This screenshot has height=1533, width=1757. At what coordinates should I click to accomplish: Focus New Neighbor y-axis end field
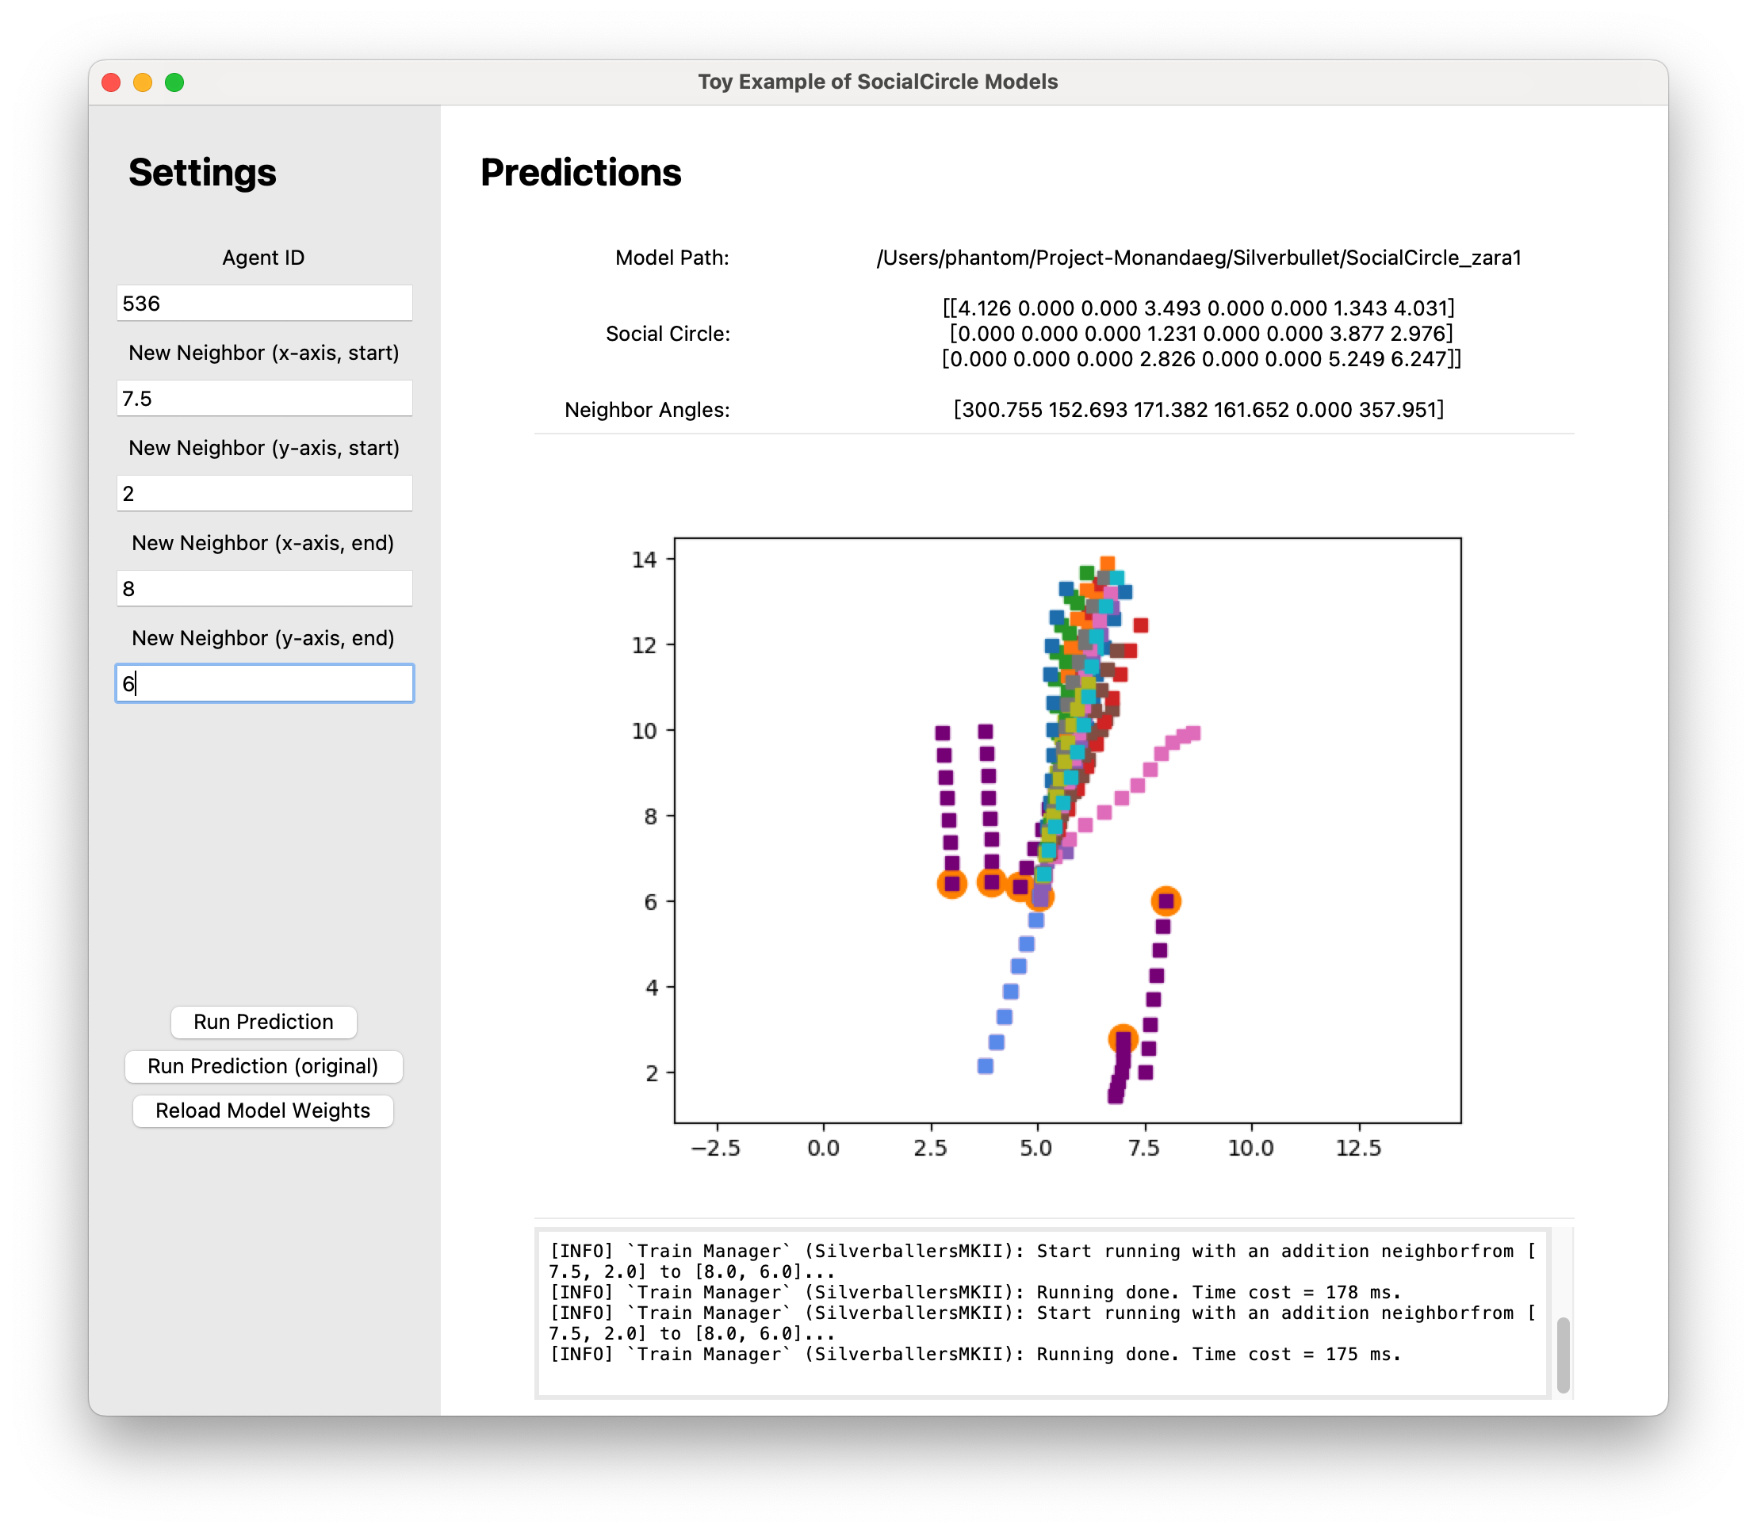[x=263, y=683]
